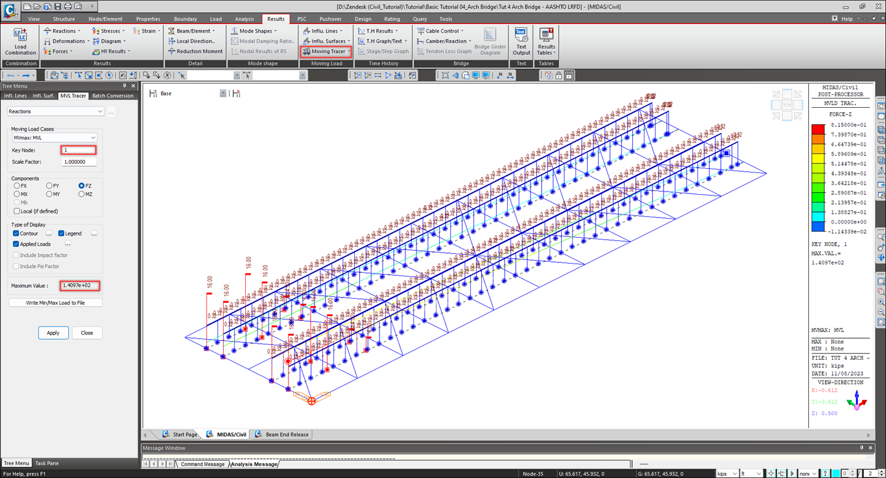Open T.H Graph/Text

381,41
